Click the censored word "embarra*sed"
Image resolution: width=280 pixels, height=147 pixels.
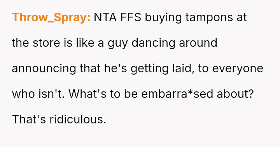tap(177, 94)
